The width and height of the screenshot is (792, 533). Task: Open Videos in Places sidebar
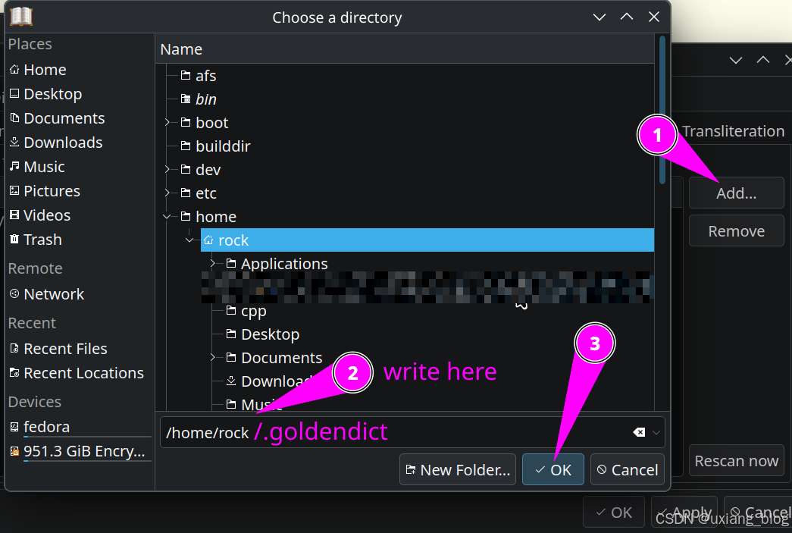click(x=40, y=215)
